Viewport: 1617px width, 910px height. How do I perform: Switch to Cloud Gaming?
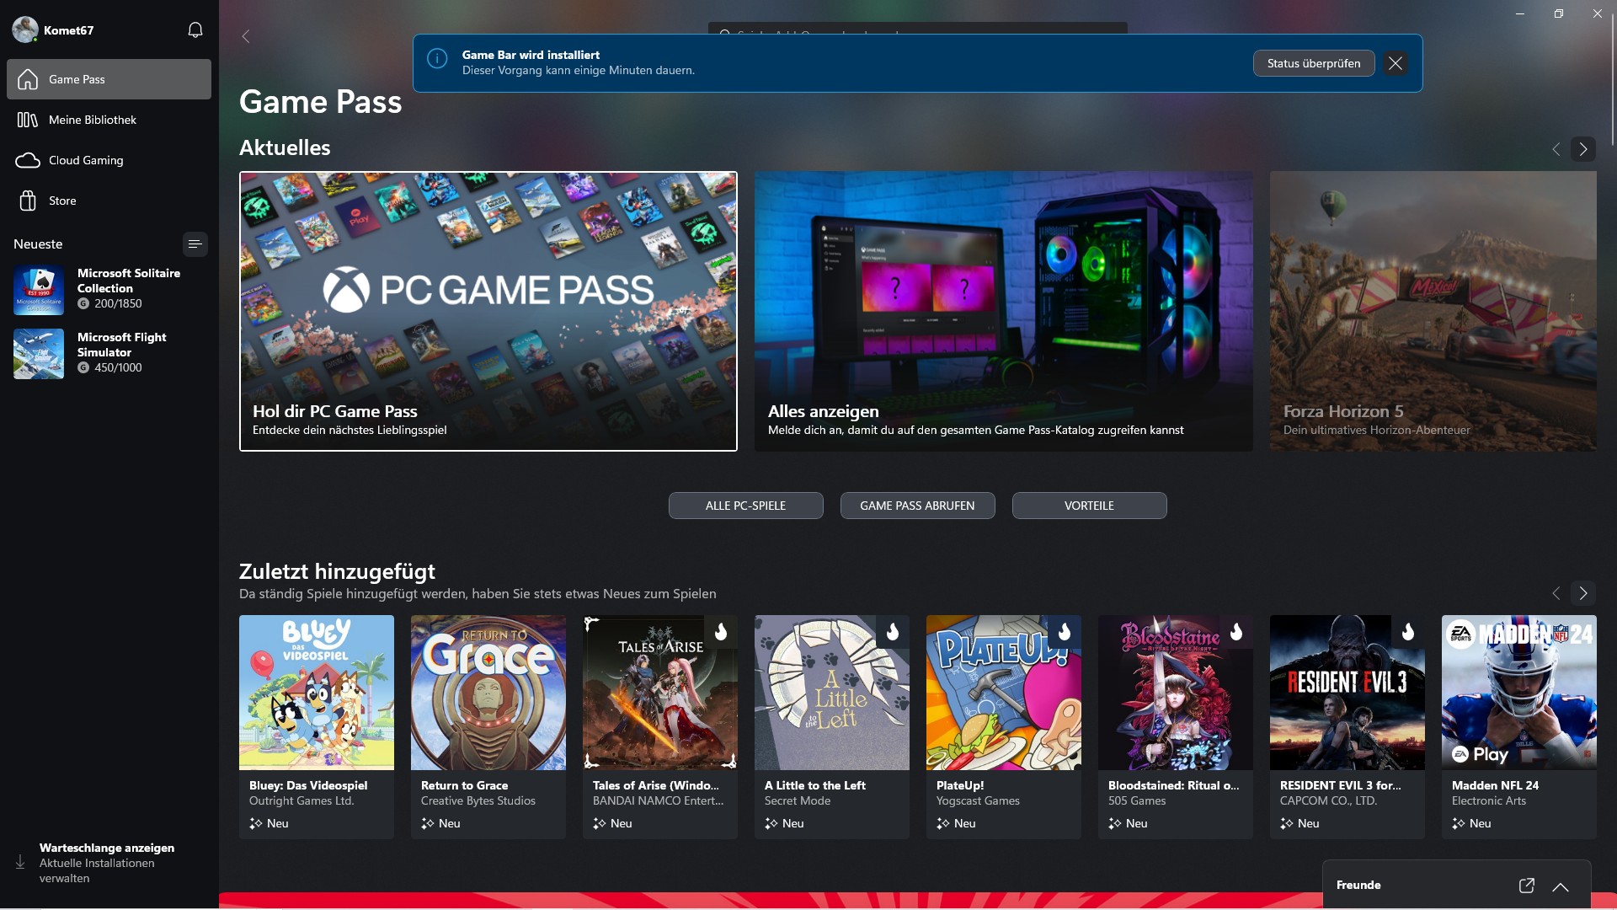109,160
